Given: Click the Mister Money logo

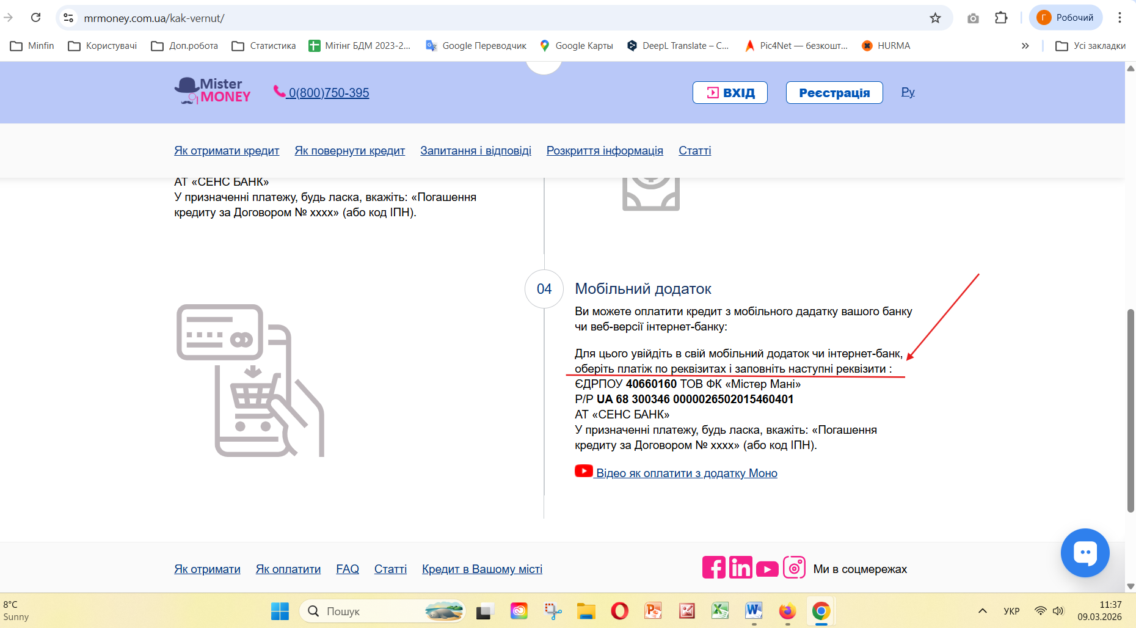Looking at the screenshot, I should (x=213, y=91).
